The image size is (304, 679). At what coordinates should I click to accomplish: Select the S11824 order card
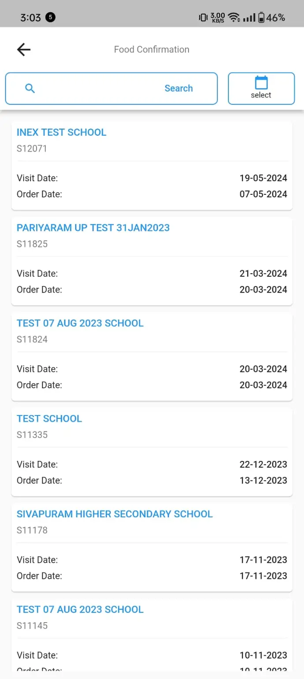tap(152, 356)
